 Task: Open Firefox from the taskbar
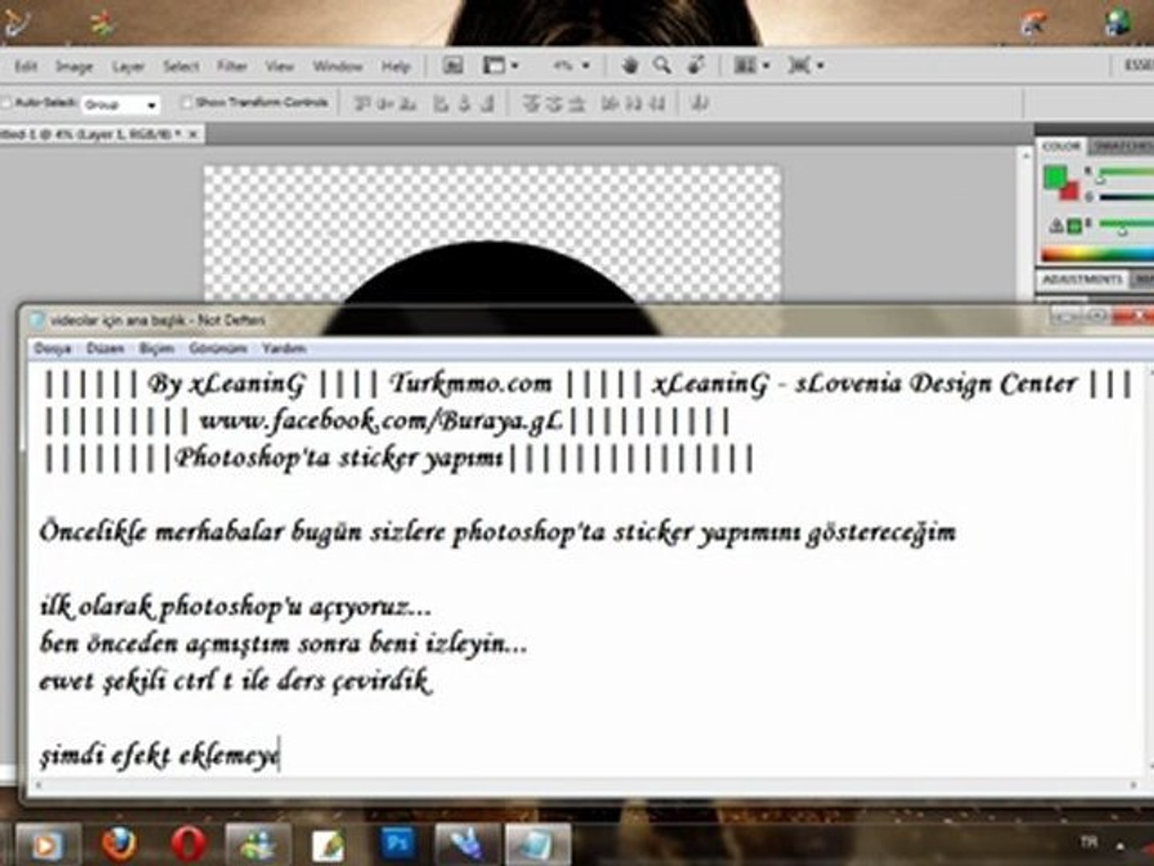tap(119, 844)
